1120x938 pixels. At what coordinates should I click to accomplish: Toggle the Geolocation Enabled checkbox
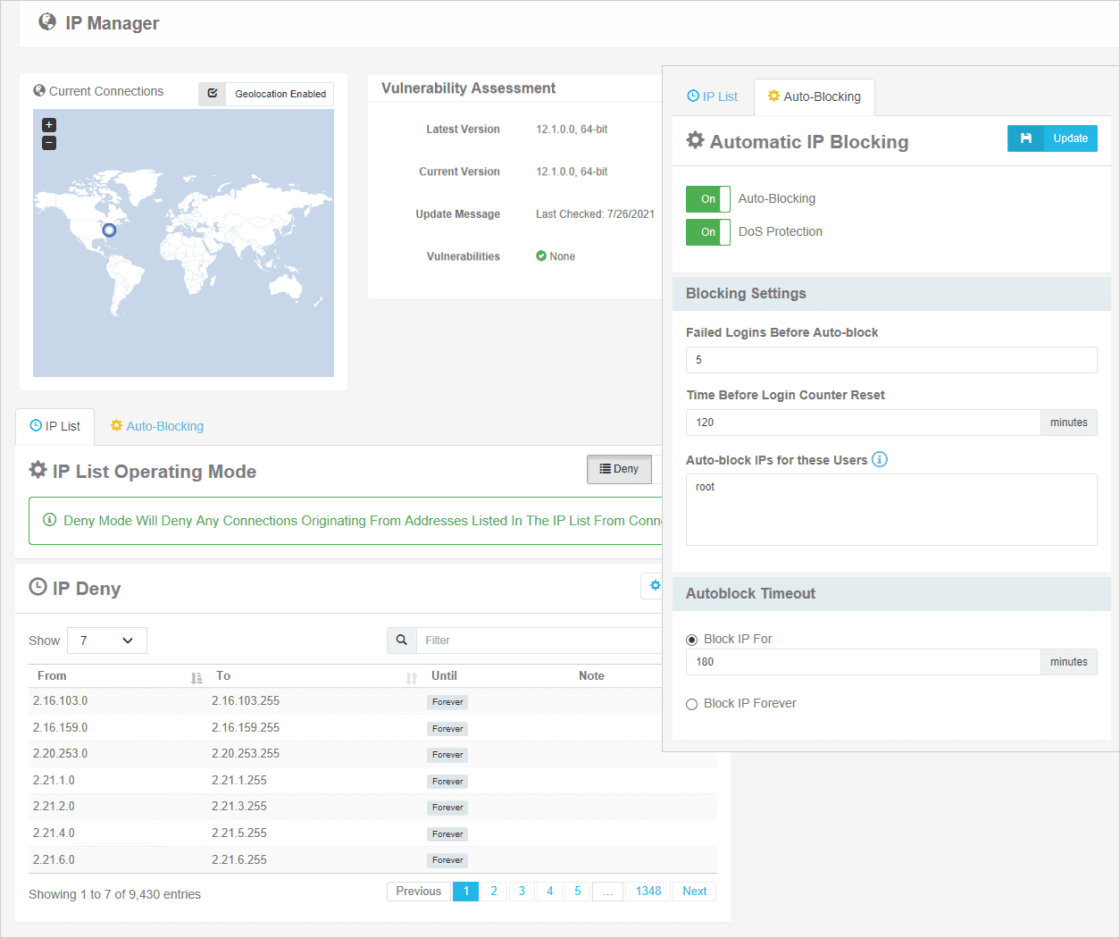[213, 94]
